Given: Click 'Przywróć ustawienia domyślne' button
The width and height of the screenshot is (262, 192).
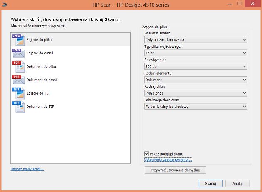Looking at the screenshot, I should pyautogui.click(x=175, y=170).
